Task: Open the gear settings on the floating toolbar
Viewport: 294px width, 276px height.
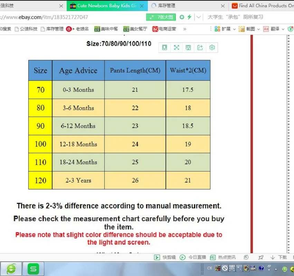Action: pos(212,48)
